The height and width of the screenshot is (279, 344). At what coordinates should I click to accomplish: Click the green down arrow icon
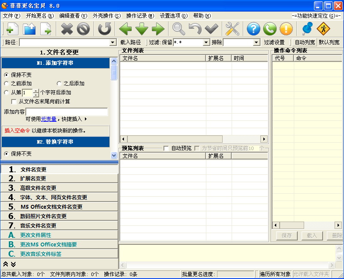pos(142,29)
